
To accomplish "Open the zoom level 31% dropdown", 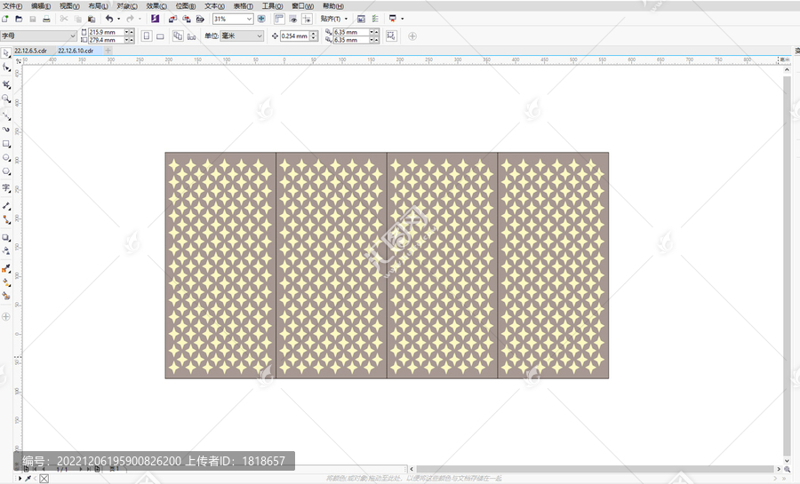I will 249,19.
